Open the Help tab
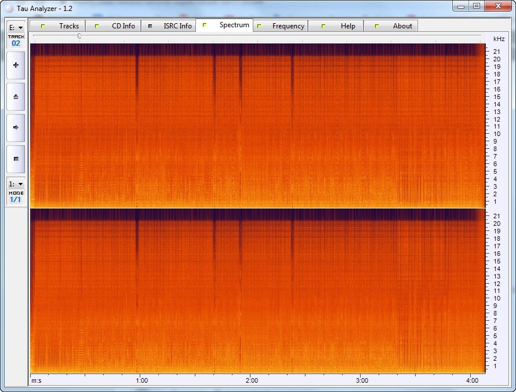Image resolution: width=516 pixels, height=392 pixels. (336, 26)
